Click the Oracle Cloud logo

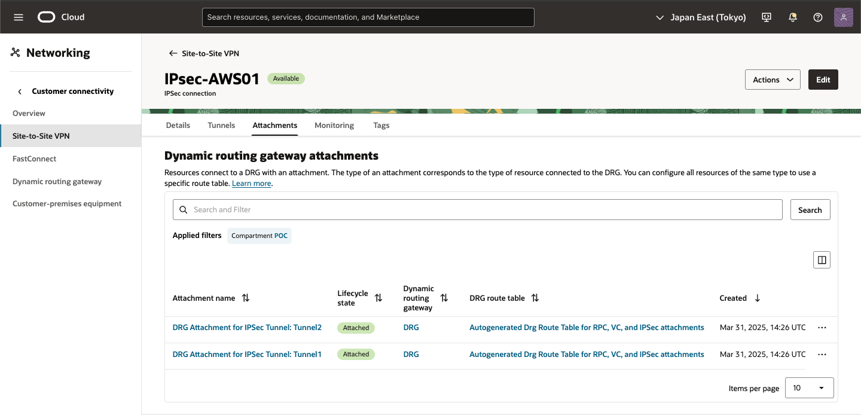61,17
